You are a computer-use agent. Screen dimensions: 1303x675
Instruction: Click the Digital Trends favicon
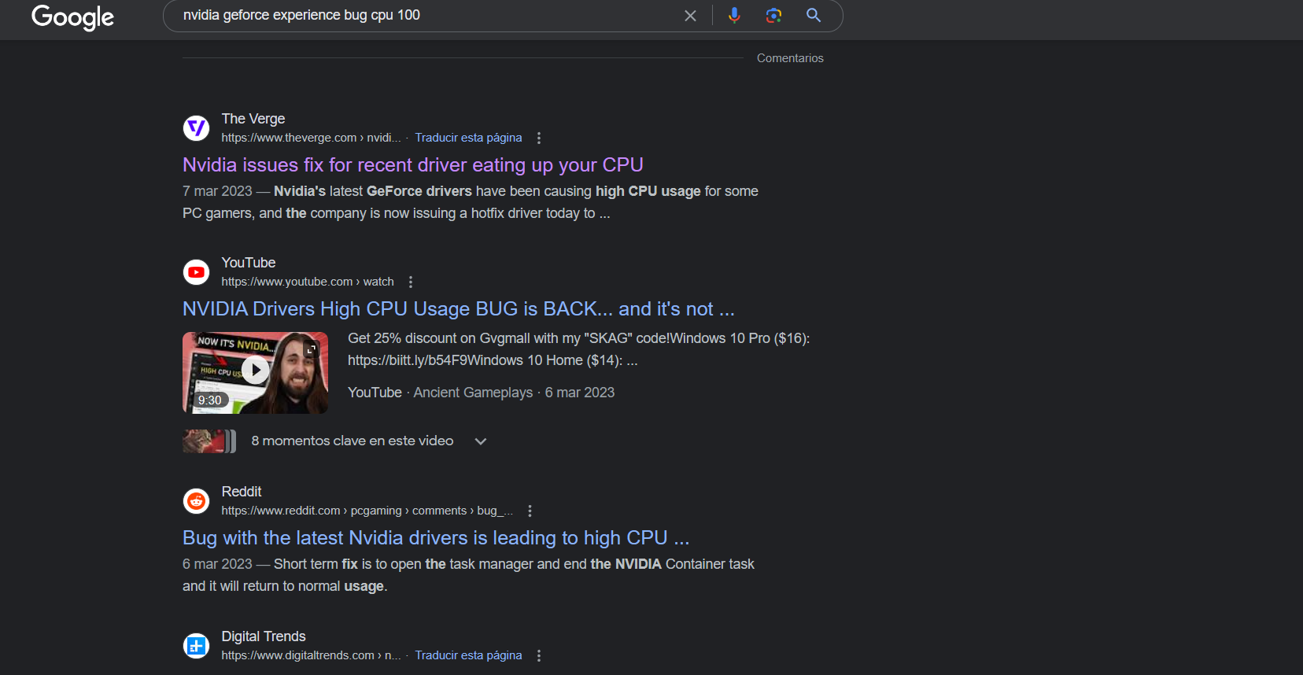coord(196,646)
